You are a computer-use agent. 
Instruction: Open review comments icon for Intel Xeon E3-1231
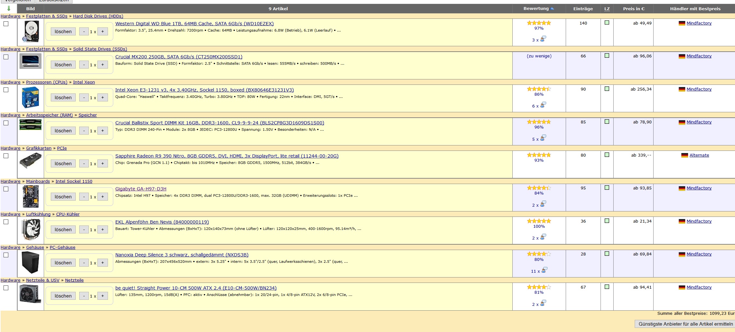[x=543, y=105]
